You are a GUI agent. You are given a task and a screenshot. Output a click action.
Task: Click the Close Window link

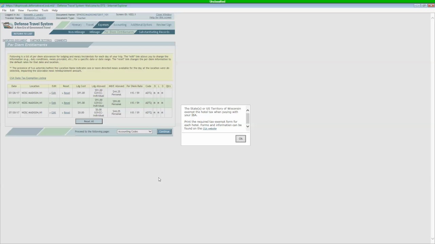(164, 15)
